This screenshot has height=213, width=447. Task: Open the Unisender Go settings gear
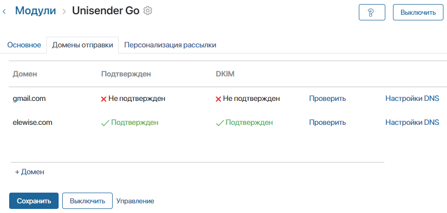pos(148,11)
